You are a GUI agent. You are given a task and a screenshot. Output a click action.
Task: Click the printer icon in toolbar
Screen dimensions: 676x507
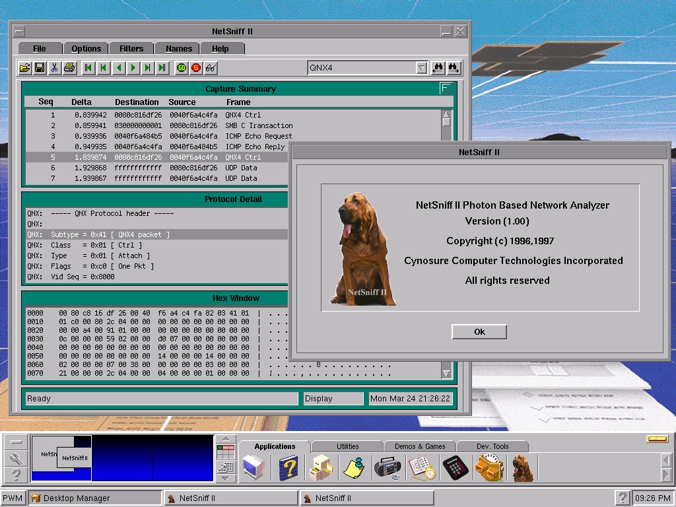(x=69, y=68)
